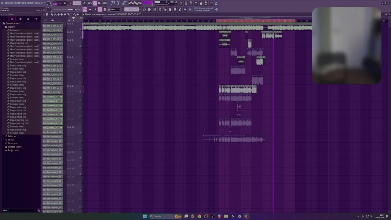This screenshot has width=391, height=220.
Task: Click the globe icon beside update notice
Action: 217,9
